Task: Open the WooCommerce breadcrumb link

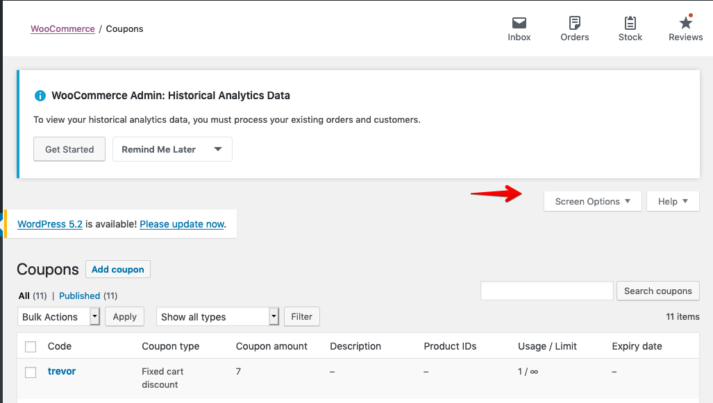Action: (62, 28)
